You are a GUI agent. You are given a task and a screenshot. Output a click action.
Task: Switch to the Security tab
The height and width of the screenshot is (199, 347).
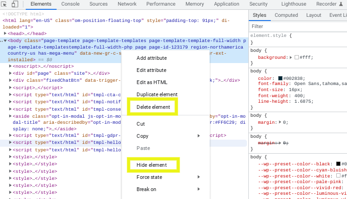[259, 4]
